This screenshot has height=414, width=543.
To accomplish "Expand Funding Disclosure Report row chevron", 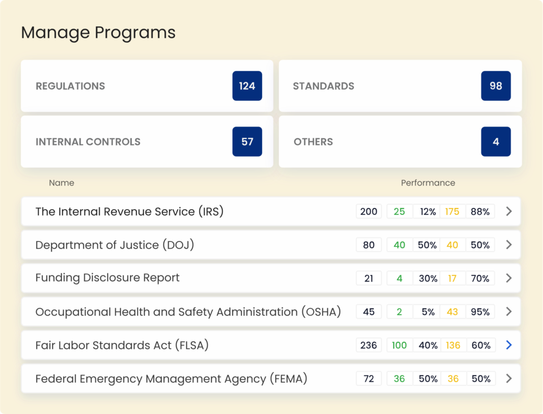I will pyautogui.click(x=509, y=278).
